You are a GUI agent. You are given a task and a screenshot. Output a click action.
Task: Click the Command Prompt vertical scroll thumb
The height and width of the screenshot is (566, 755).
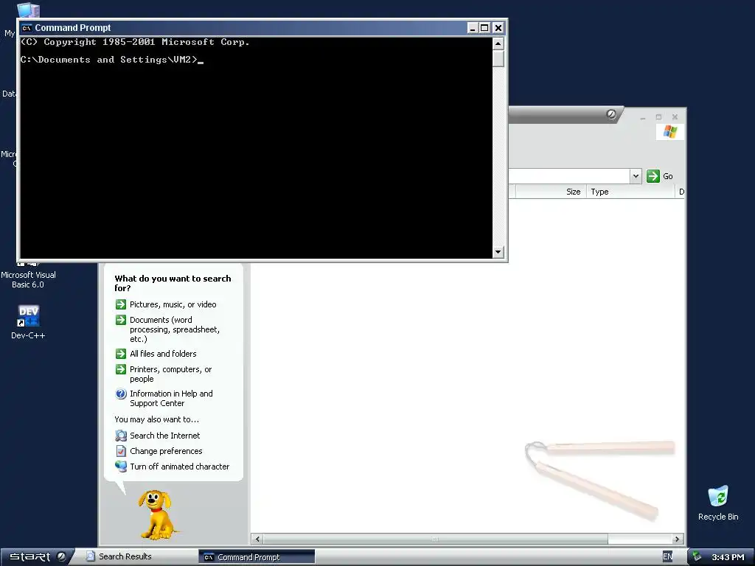point(498,59)
